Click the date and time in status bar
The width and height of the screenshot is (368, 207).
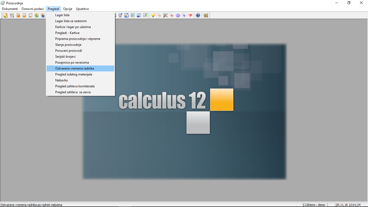coord(348,205)
